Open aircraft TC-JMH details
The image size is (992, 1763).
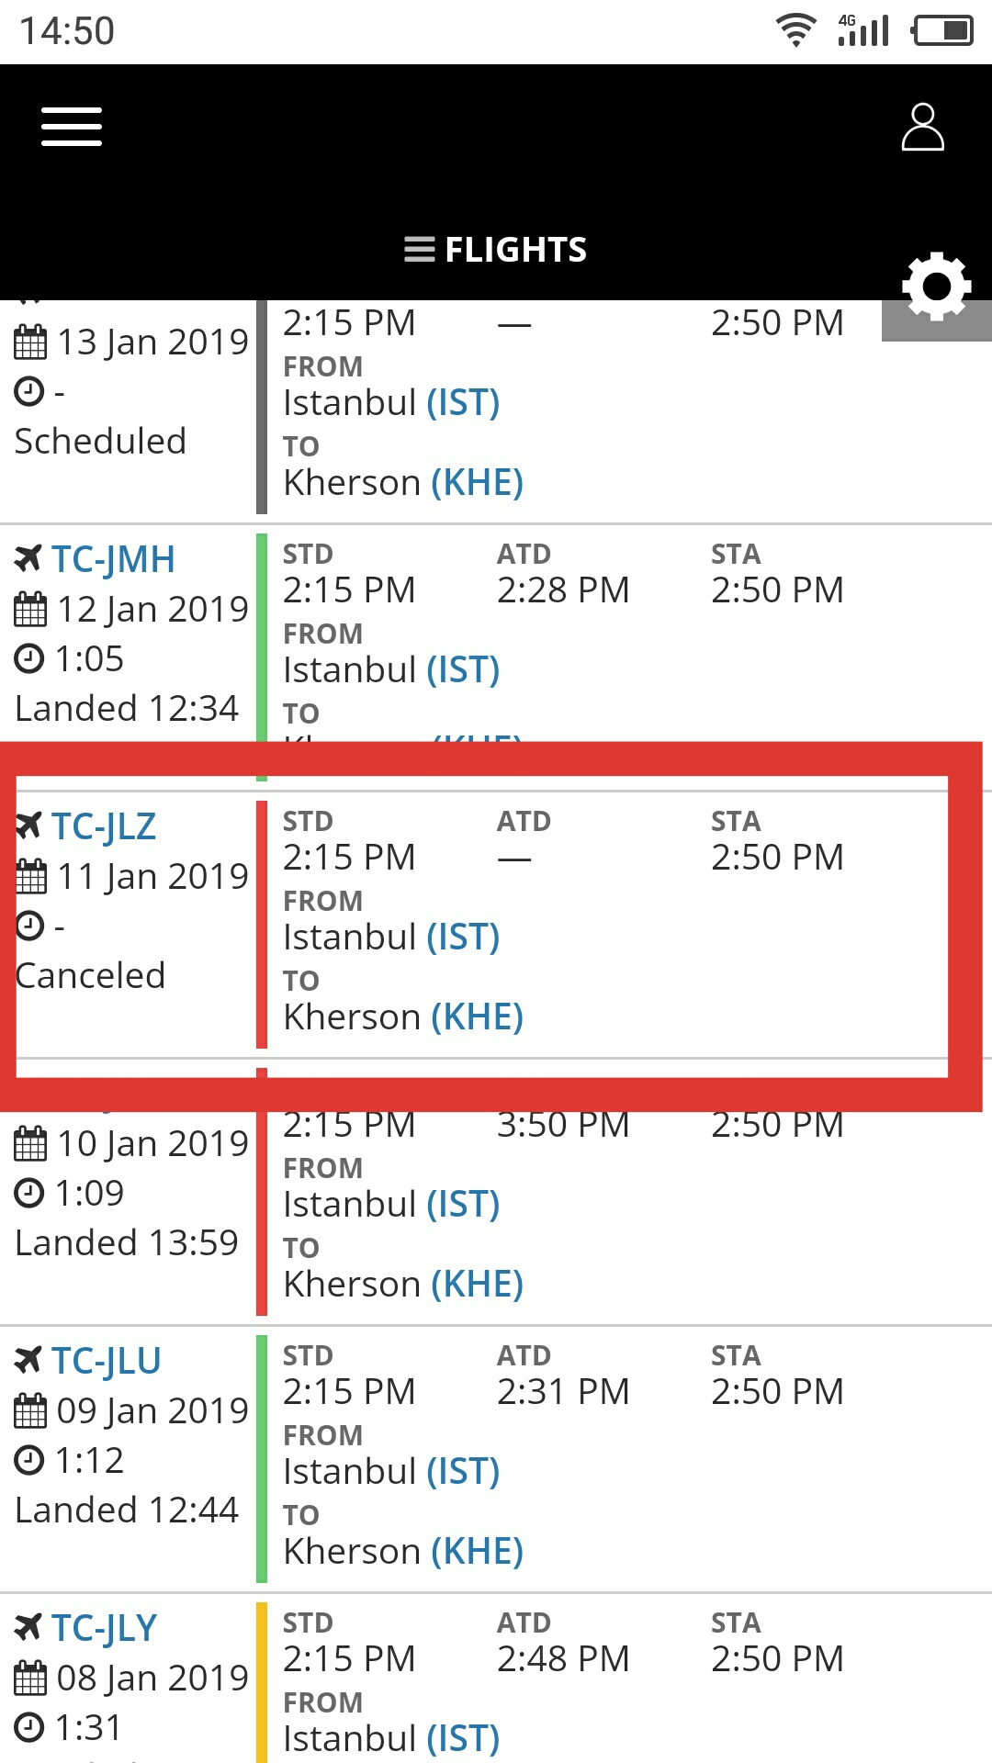coord(113,559)
